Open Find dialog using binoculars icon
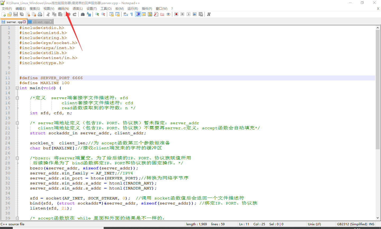The width and height of the screenshot is (381, 229). click(82, 15)
